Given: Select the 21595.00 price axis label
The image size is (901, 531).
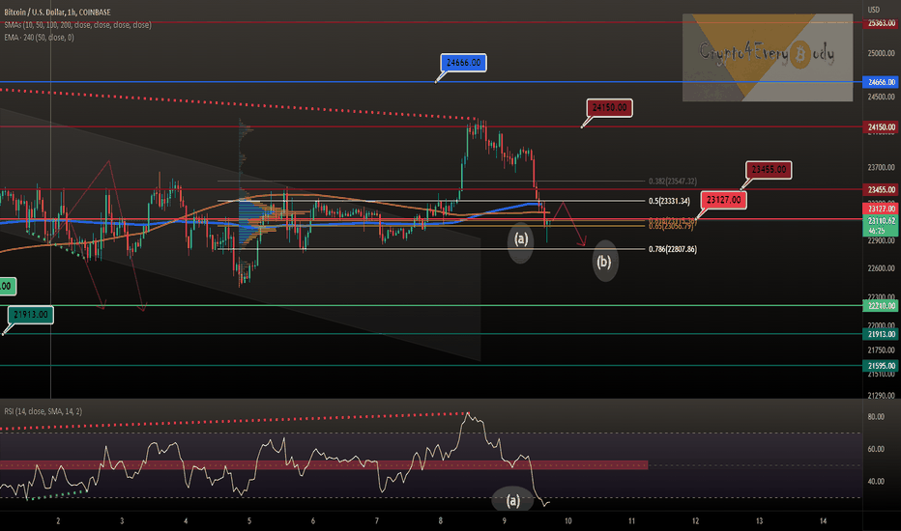Looking at the screenshot, I should [882, 366].
